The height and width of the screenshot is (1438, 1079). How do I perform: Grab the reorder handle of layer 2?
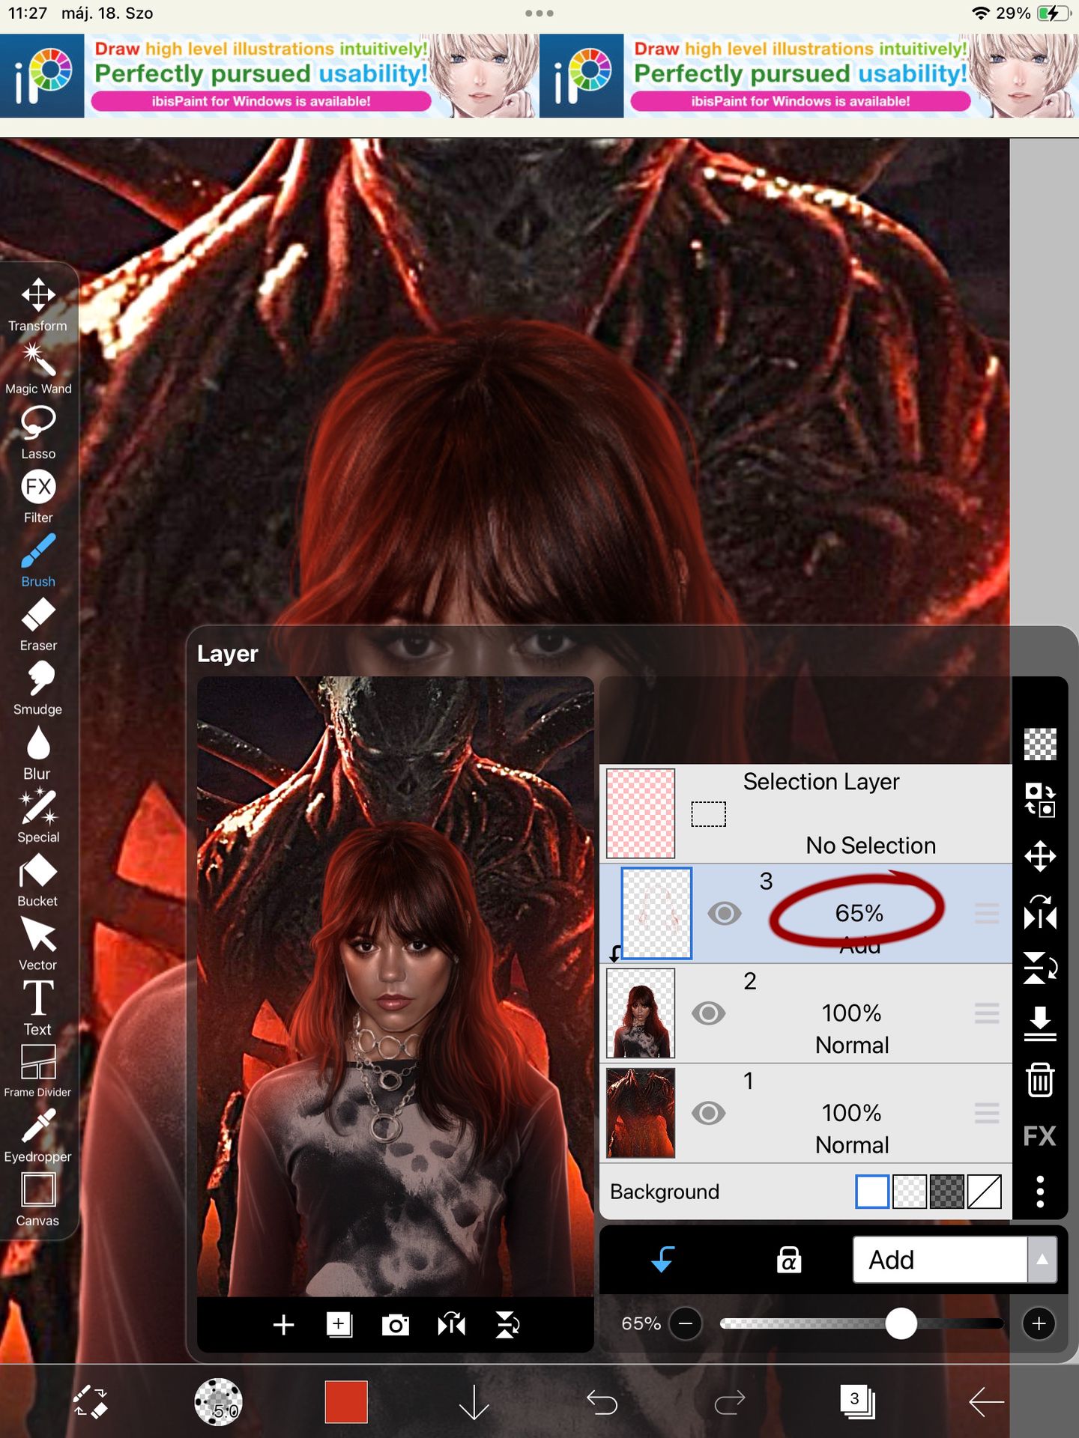(x=987, y=1013)
